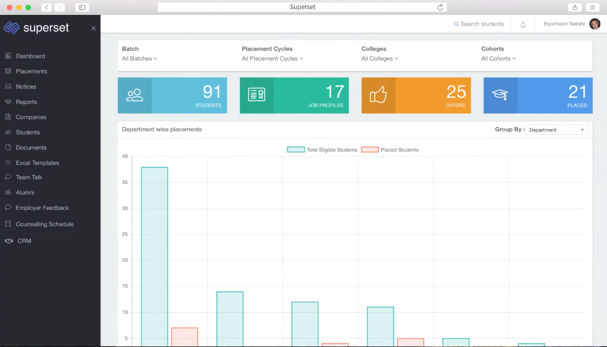Click the browser share icon
The height and width of the screenshot is (347, 607).
pyautogui.click(x=575, y=7)
